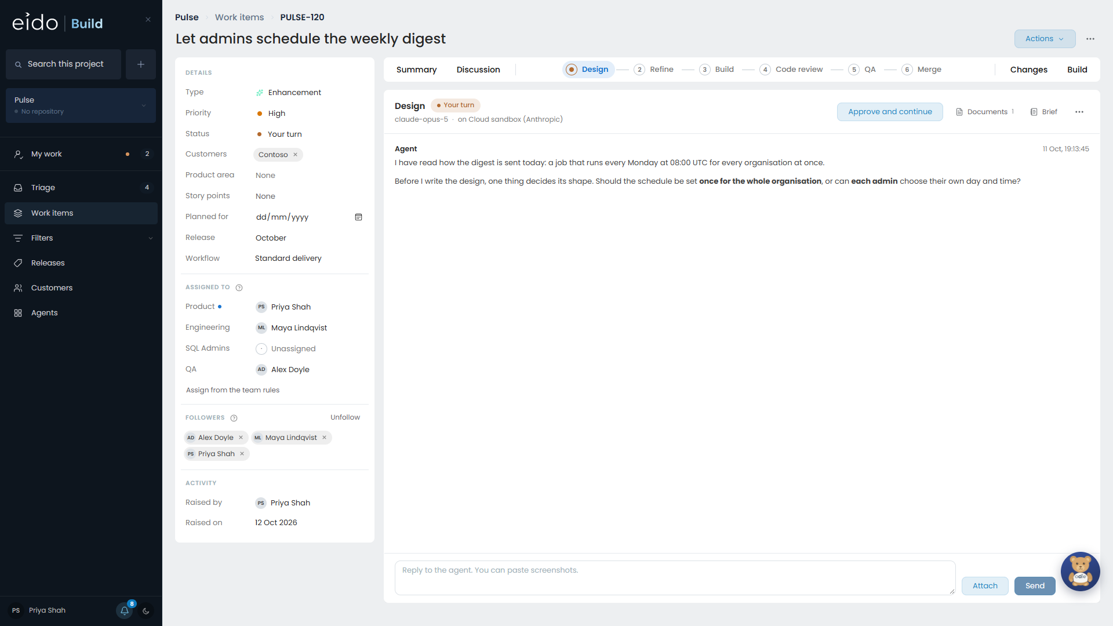1113x626 pixels.
Task: Expand the Actions dropdown
Action: [x=1045, y=39]
